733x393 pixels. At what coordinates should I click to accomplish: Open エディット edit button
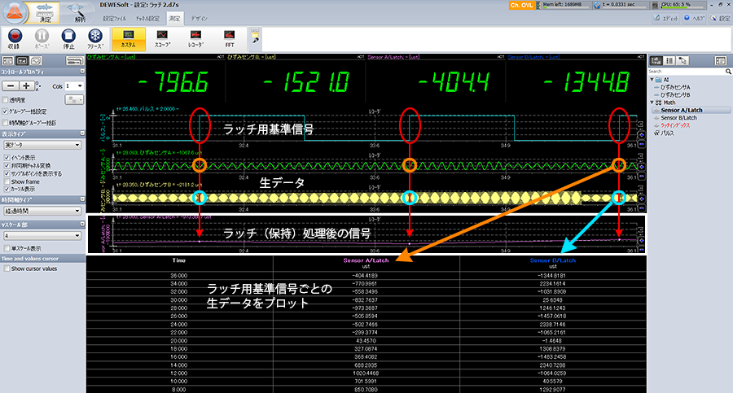point(665,18)
